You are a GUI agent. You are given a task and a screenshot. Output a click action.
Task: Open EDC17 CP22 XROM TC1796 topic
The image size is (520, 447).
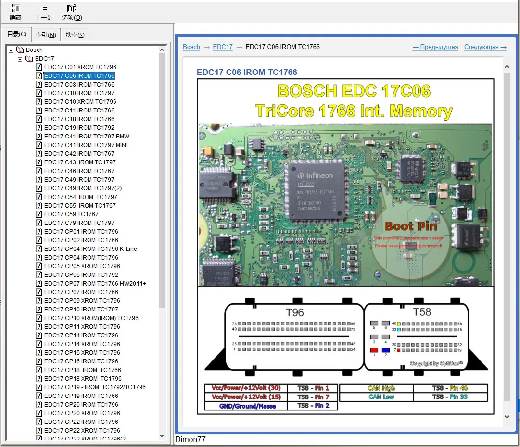(82, 431)
